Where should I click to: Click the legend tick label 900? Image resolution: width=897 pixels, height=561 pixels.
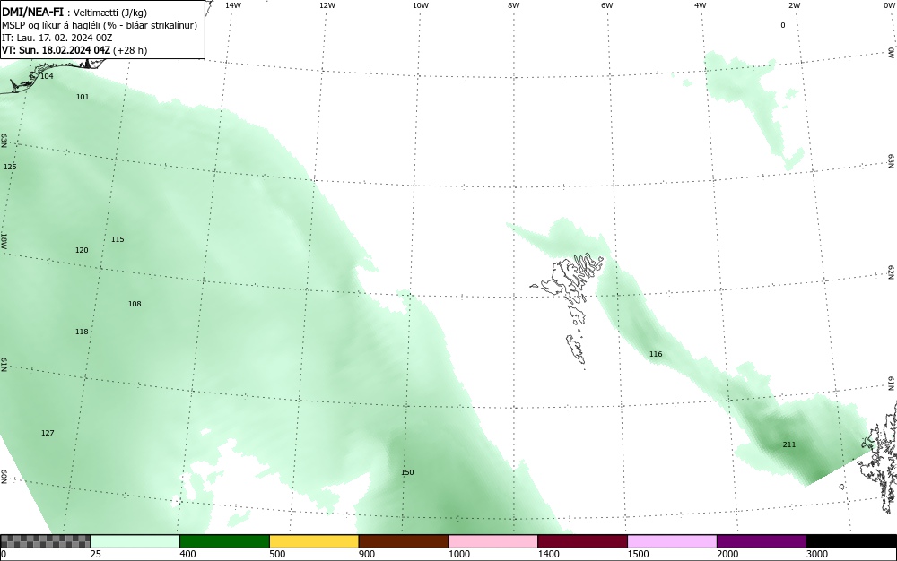coord(367,554)
